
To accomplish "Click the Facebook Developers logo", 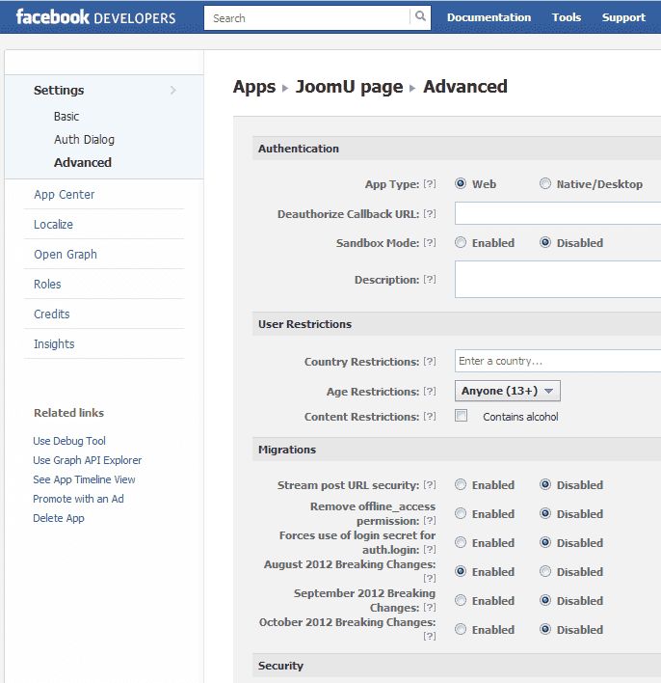I will 95,17.
